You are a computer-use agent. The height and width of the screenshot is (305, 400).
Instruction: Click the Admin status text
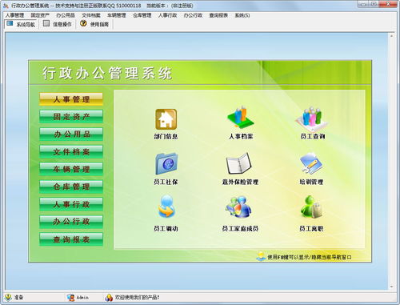(x=82, y=297)
